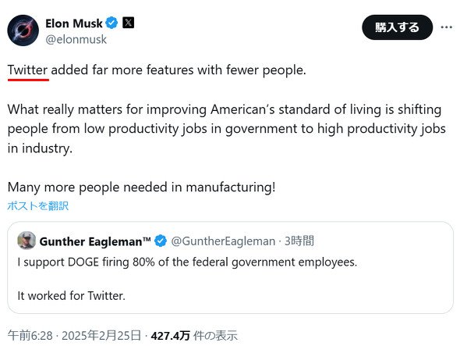Image resolution: width=460 pixels, height=346 pixels.
Task: Click the Elon Musk display name
Action: coord(74,23)
